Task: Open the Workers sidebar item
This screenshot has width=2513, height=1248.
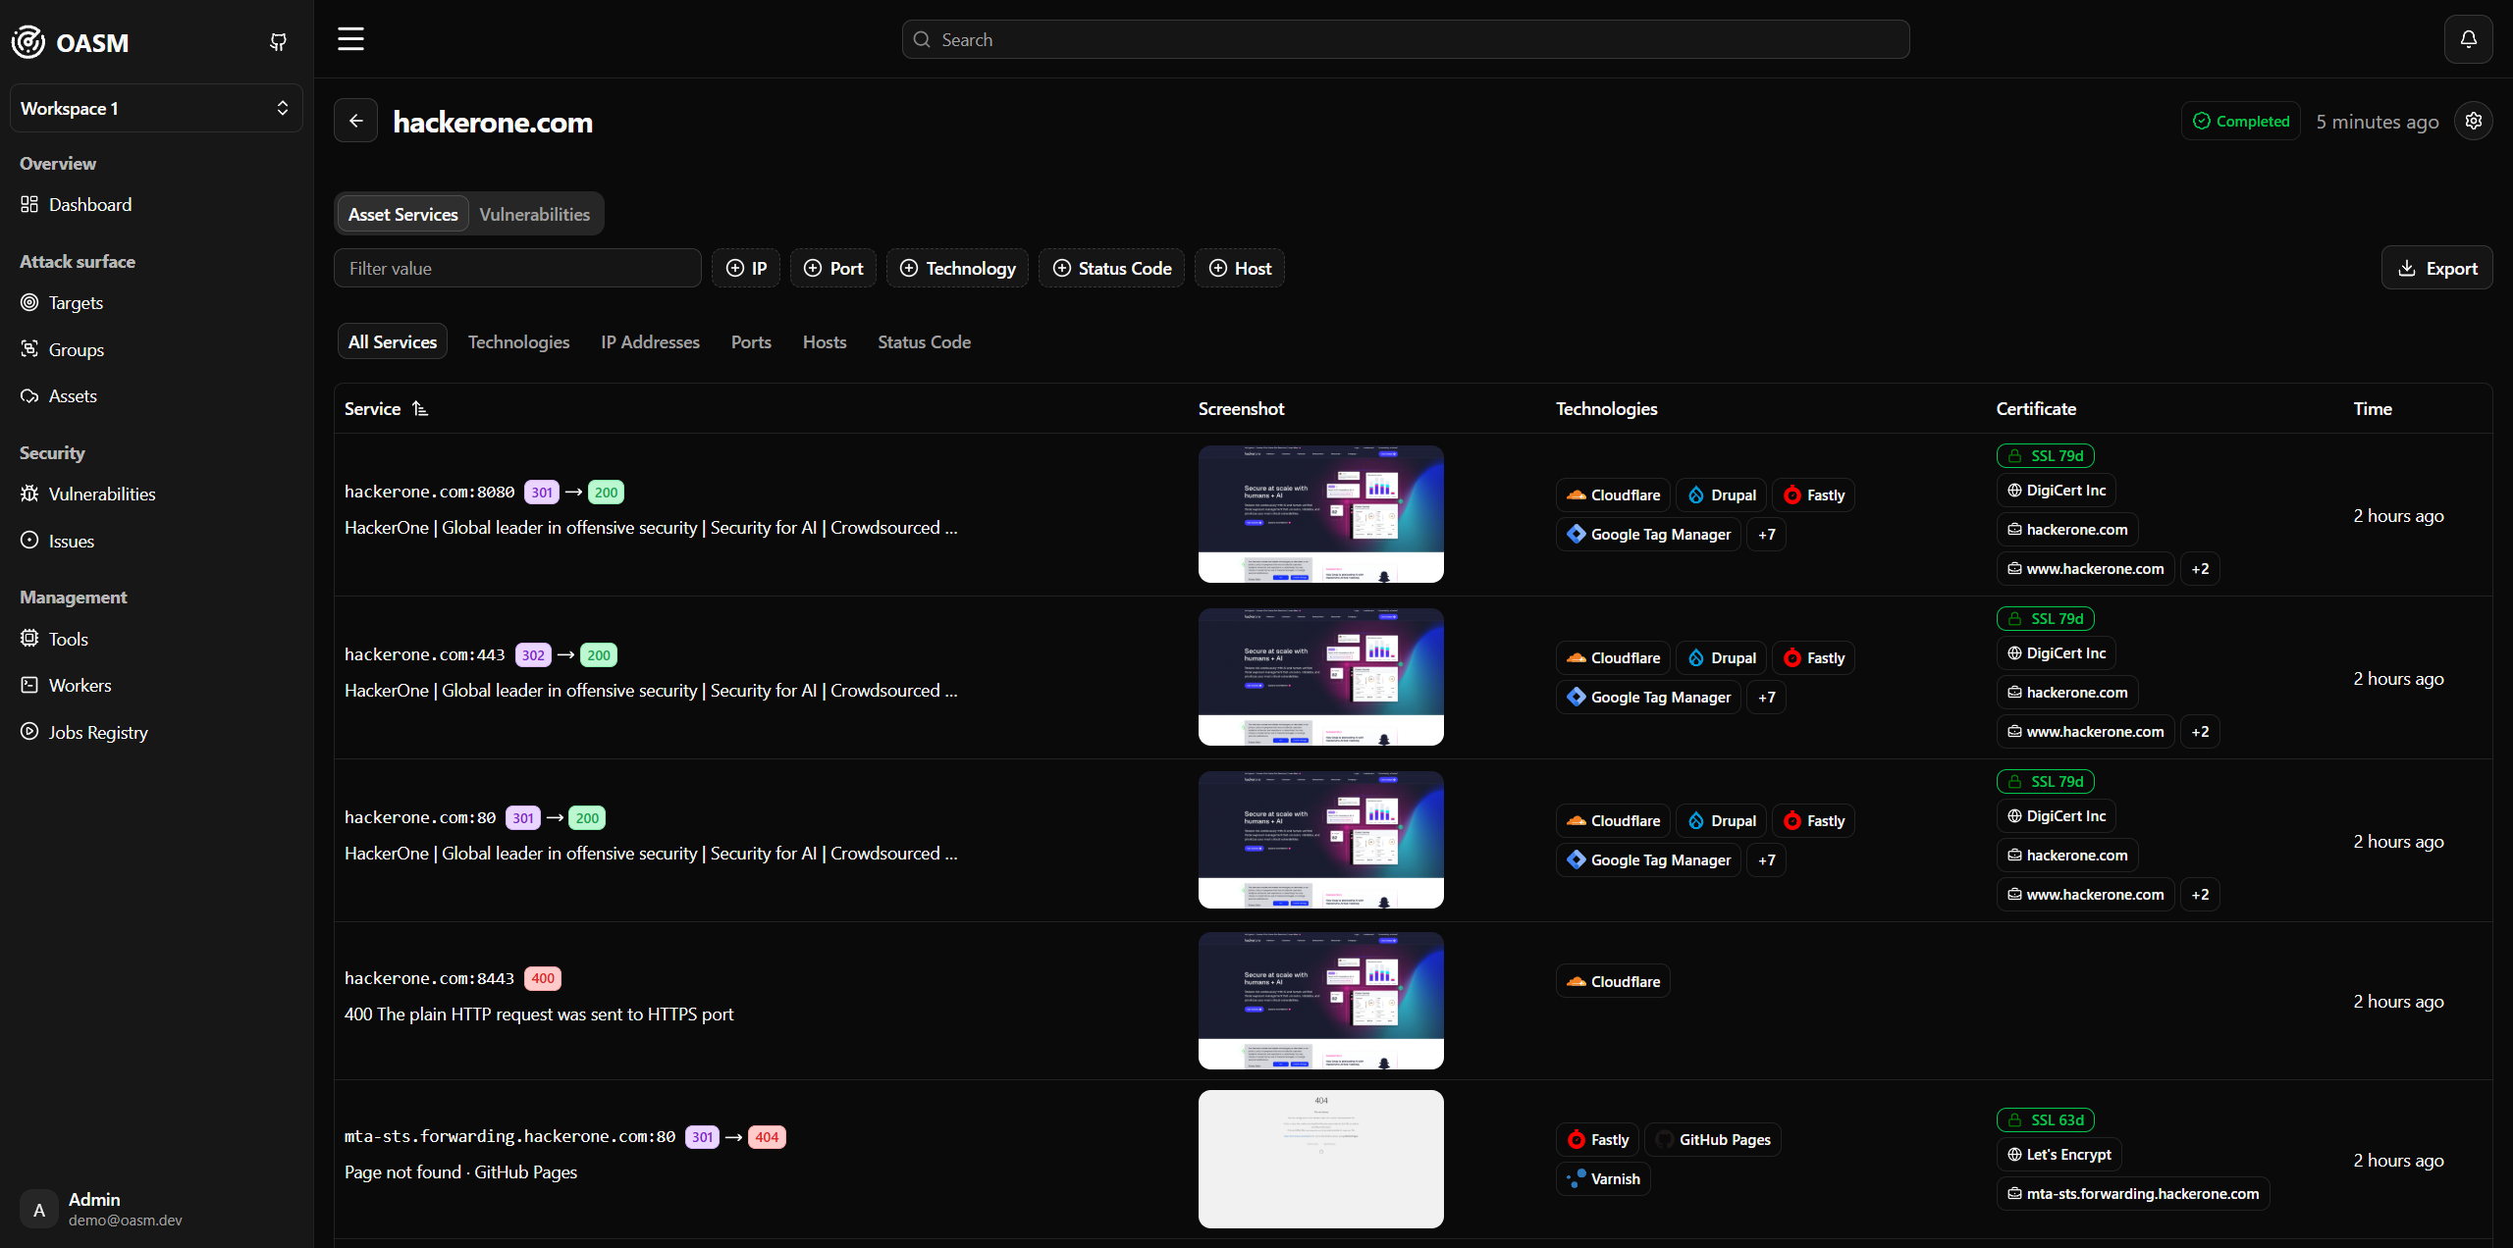Action: 80,685
